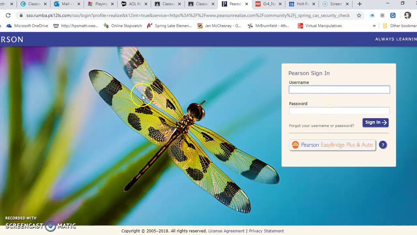Close the Mail tab
This screenshot has height=235, width=417.
[x=79, y=4]
